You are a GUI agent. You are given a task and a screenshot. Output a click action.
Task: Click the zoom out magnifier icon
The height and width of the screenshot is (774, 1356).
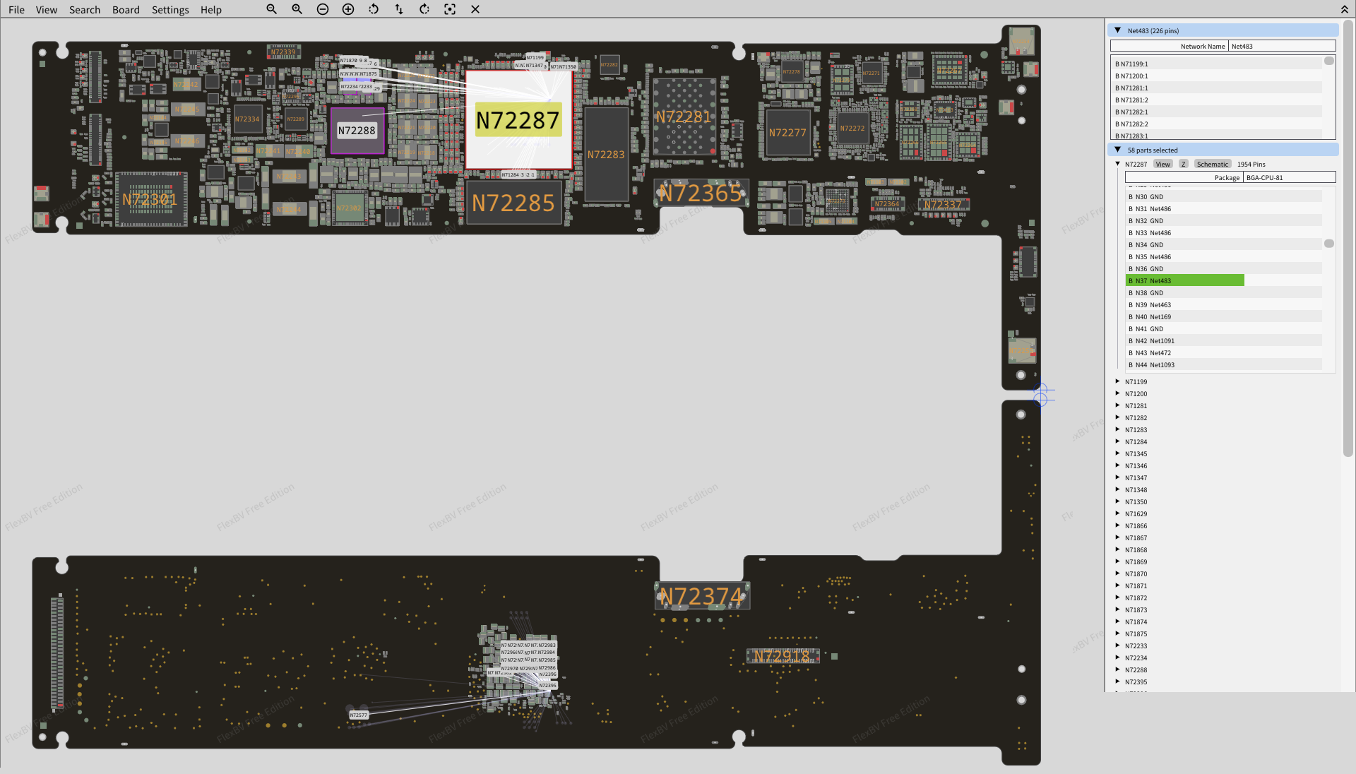pos(271,9)
